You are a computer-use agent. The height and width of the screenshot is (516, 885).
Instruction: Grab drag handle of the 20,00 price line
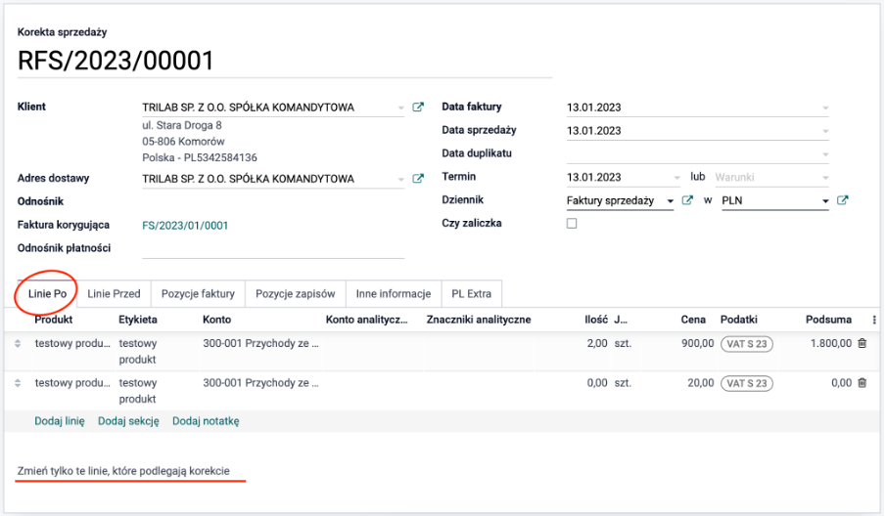tap(18, 383)
